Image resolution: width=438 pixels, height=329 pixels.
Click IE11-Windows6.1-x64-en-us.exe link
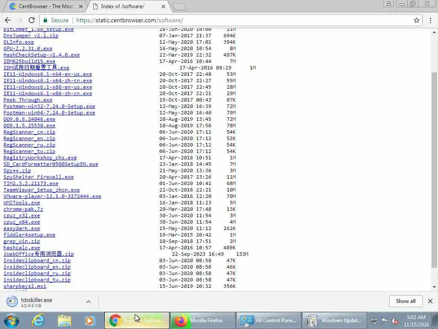tap(47, 74)
